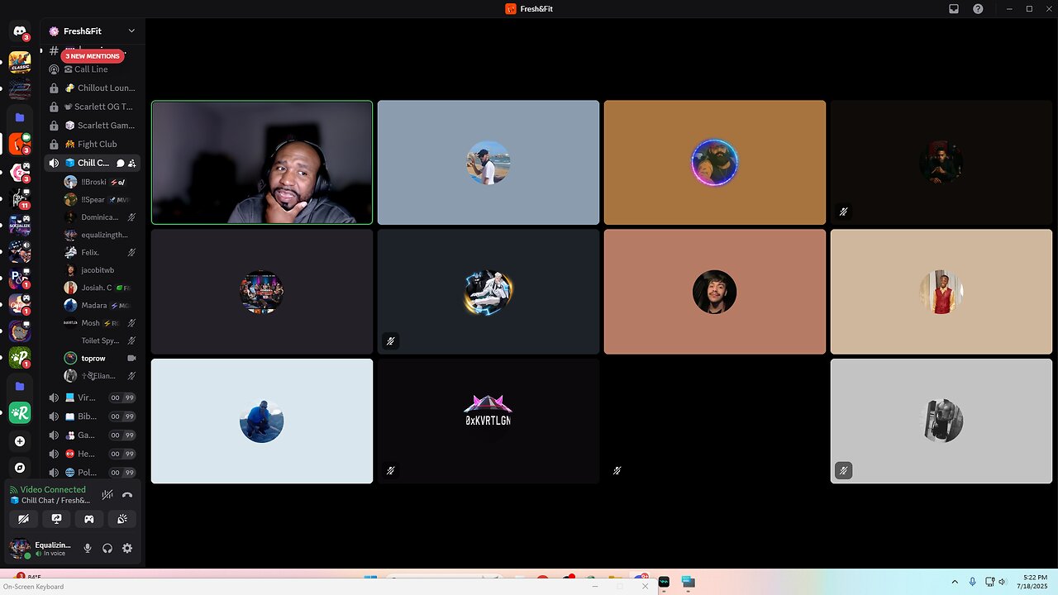Open Discord help icon

click(x=979, y=8)
